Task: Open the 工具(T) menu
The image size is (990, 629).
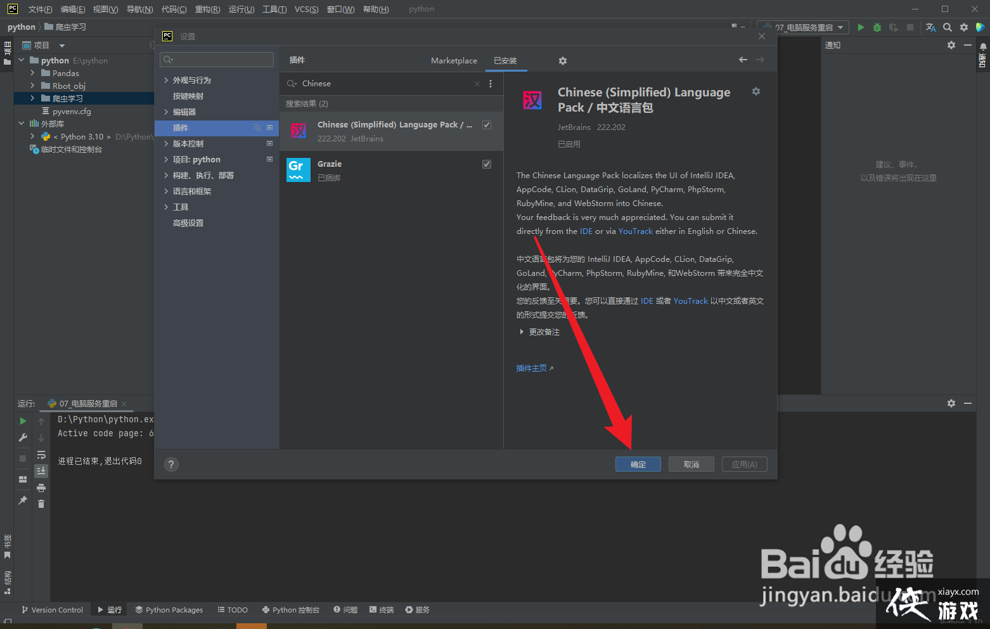Action: 274,9
